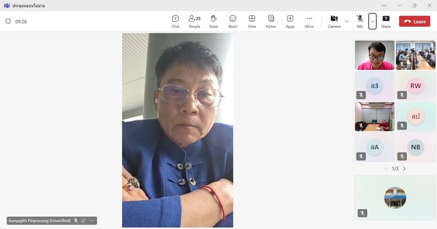437x229 pixels.
Task: Unmute the Mic
Action: click(x=360, y=22)
